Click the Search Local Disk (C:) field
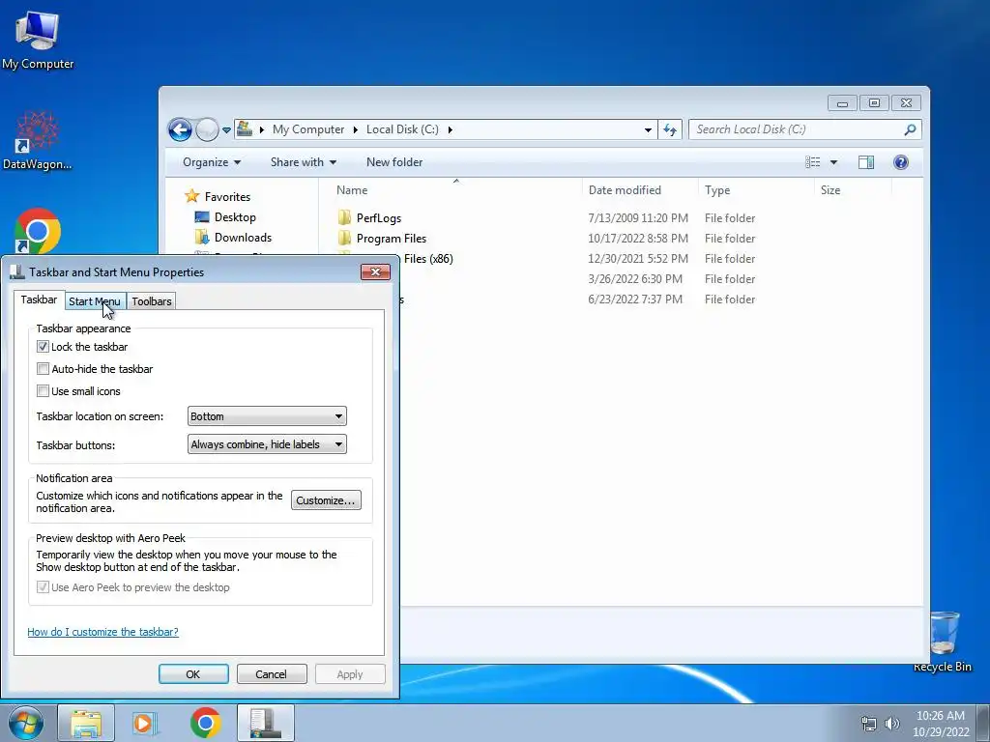Viewport: 990px width, 742px height. [798, 129]
